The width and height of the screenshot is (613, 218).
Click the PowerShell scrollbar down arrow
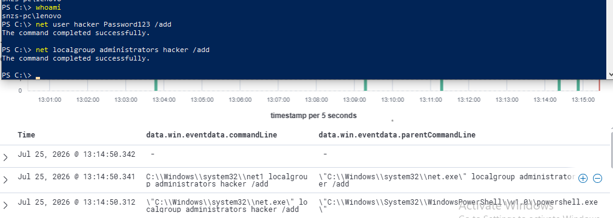(610, 74)
